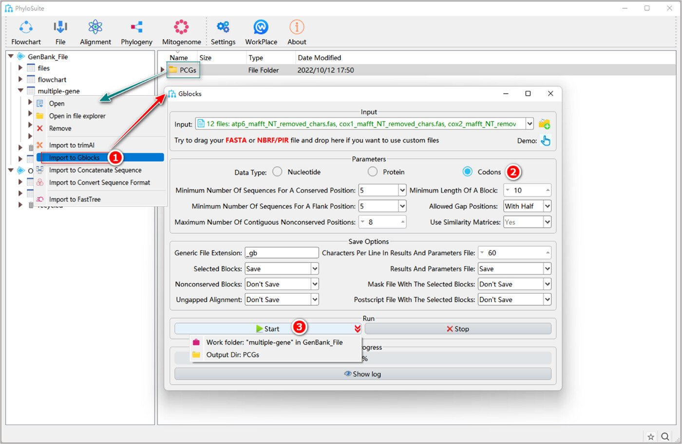This screenshot has height=444, width=682.
Task: Click Characters Per Line spinbox
Action: click(x=514, y=253)
